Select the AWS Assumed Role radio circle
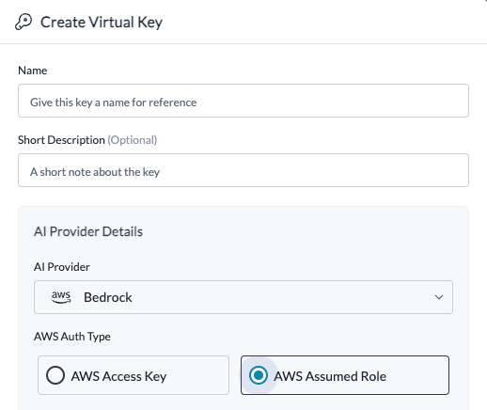487x410 pixels. [259, 375]
